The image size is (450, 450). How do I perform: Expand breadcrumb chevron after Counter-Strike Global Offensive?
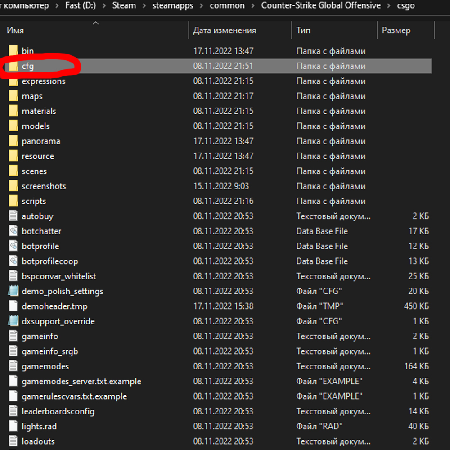(x=389, y=6)
